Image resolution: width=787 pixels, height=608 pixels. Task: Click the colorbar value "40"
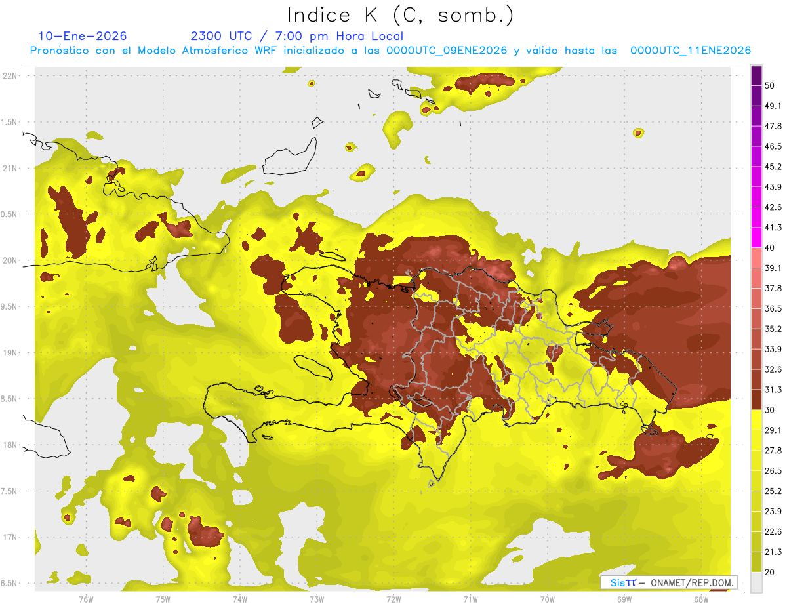[770, 248]
